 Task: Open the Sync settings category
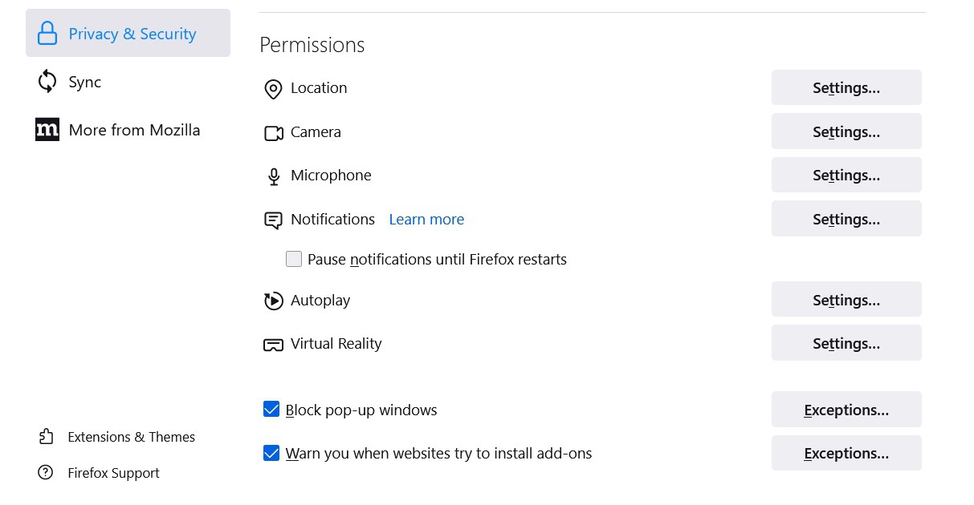[84, 82]
